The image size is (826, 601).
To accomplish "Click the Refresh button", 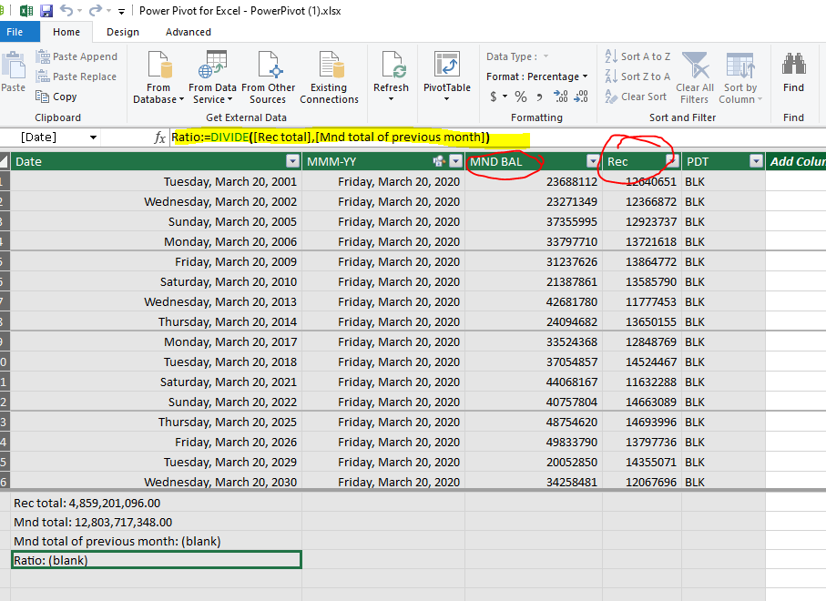I will (x=391, y=76).
